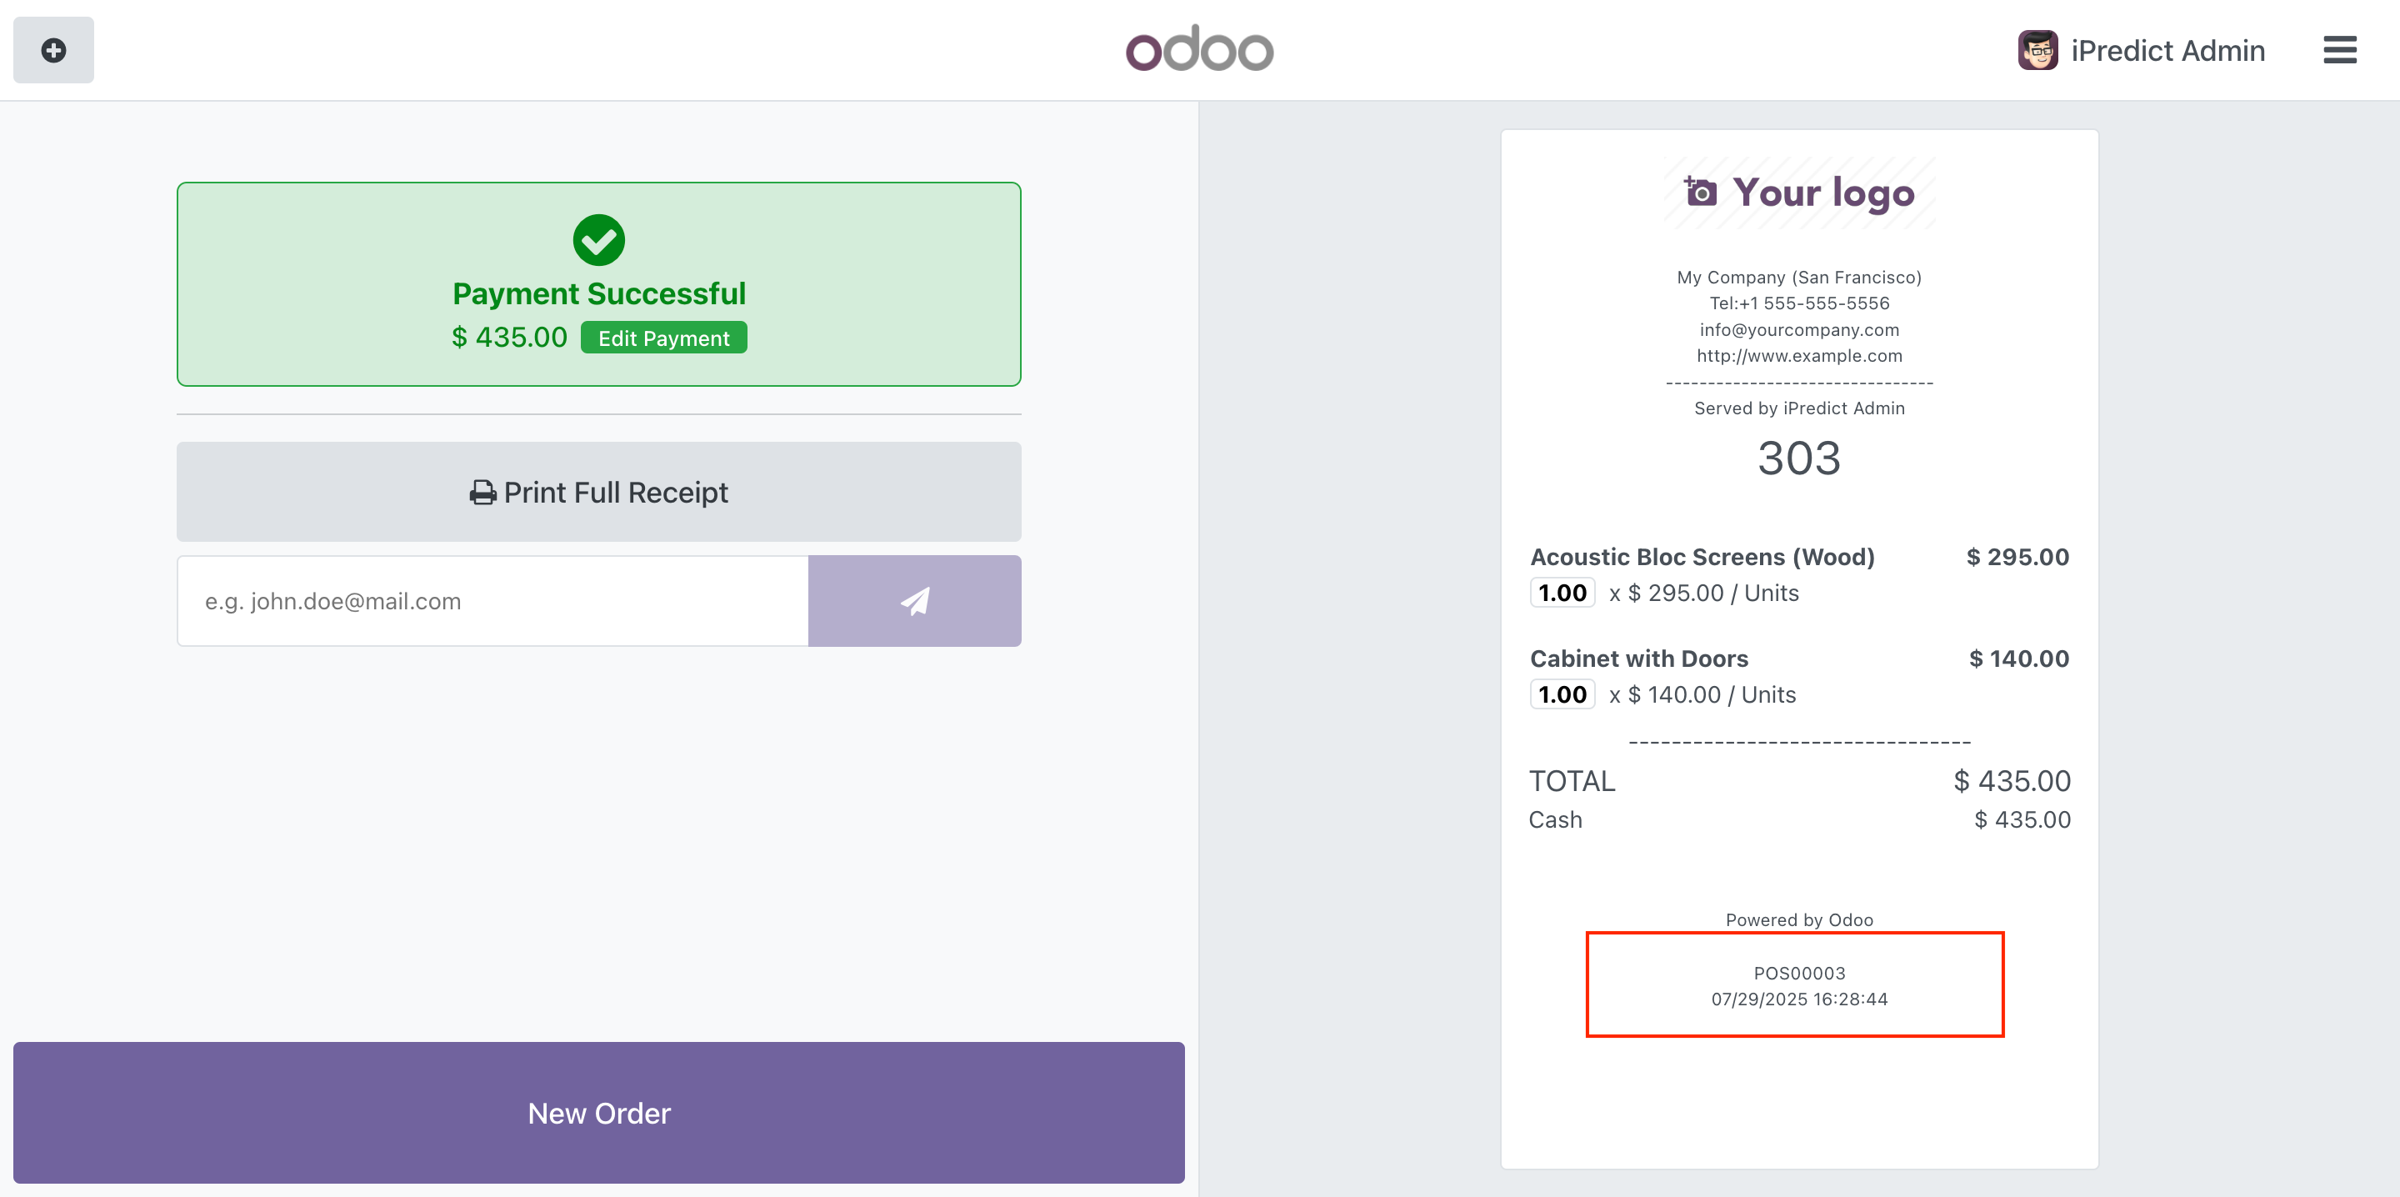Open the hamburger menu

[x=2338, y=50]
